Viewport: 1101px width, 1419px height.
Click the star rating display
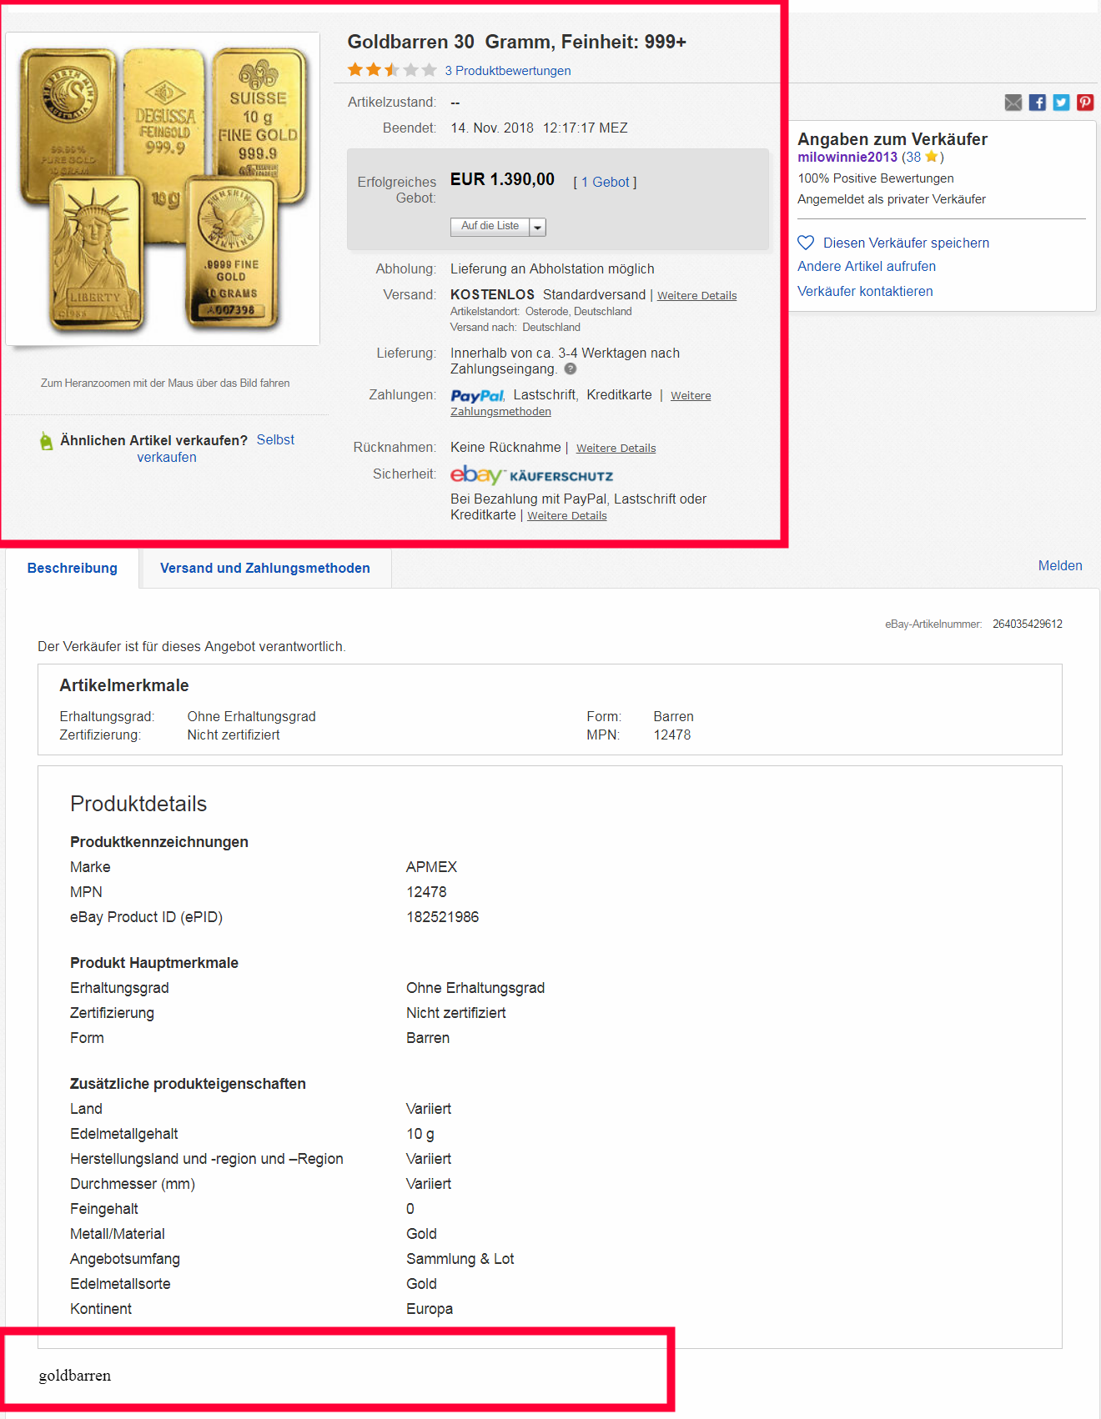point(391,70)
